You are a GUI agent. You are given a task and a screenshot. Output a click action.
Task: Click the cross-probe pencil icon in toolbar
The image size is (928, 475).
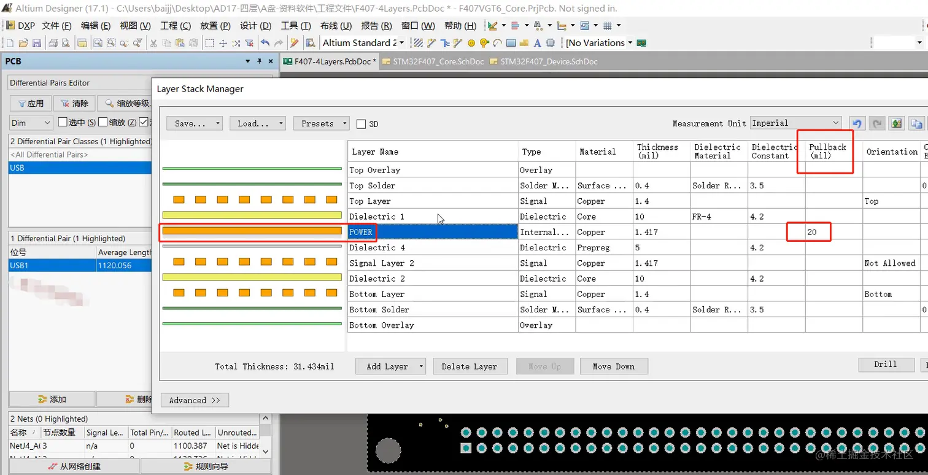(295, 43)
